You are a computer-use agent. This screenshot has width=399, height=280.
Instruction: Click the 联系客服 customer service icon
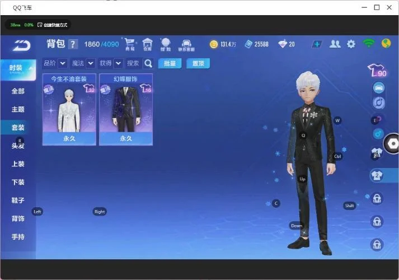[186, 44]
